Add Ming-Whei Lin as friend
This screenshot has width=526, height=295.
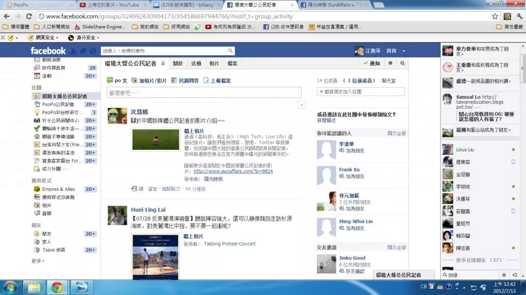[351, 228]
